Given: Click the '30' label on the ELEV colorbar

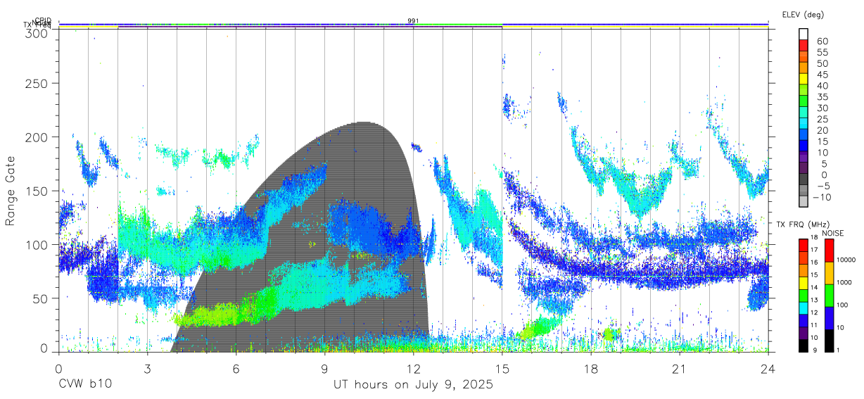Looking at the screenshot, I should pyautogui.click(x=822, y=108).
